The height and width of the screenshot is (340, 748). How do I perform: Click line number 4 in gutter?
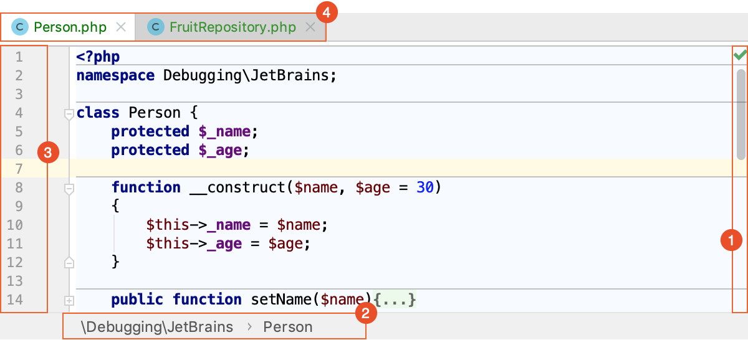(19, 113)
